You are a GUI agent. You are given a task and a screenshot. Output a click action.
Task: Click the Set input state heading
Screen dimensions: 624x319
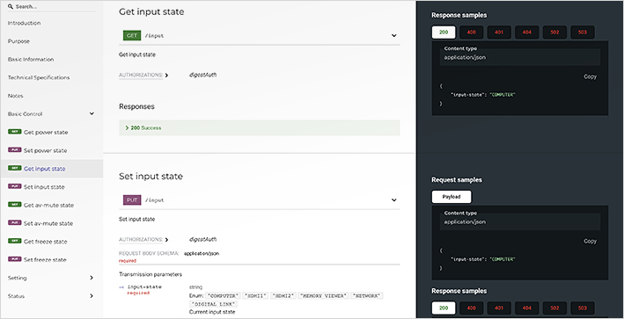(150, 177)
